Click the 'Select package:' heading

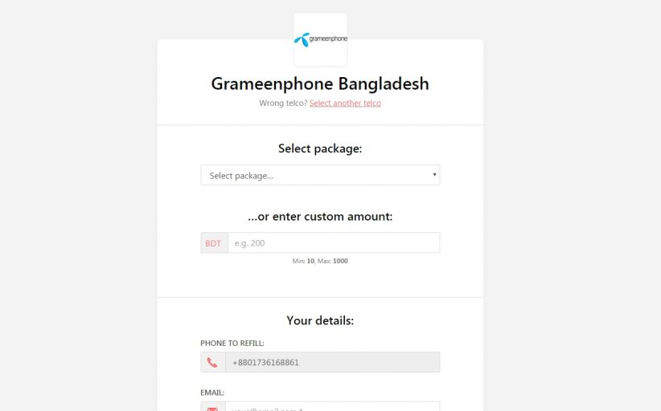pos(320,149)
